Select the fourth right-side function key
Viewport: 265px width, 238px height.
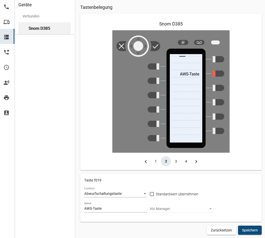click(218, 102)
